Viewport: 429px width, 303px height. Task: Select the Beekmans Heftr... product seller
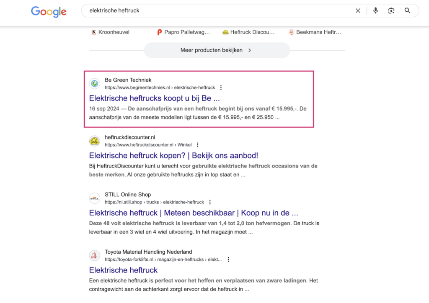(315, 32)
